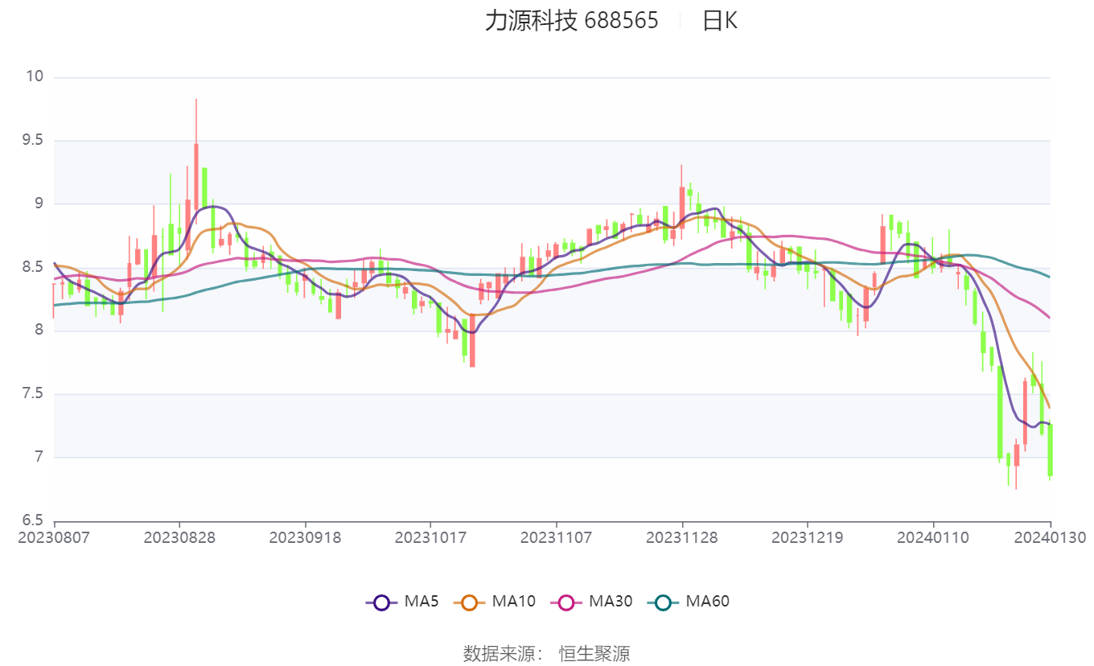Toggle the MA5 legend marker
The image size is (1094, 666).
tap(381, 602)
